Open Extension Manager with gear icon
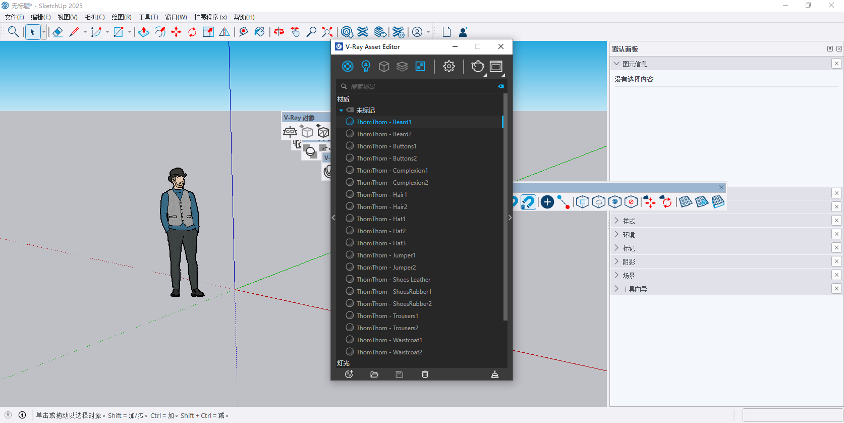Image resolution: width=844 pixels, height=423 pixels. tap(399, 32)
